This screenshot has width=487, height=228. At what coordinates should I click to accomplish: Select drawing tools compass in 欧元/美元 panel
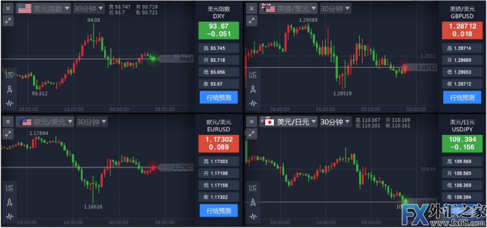[10, 202]
